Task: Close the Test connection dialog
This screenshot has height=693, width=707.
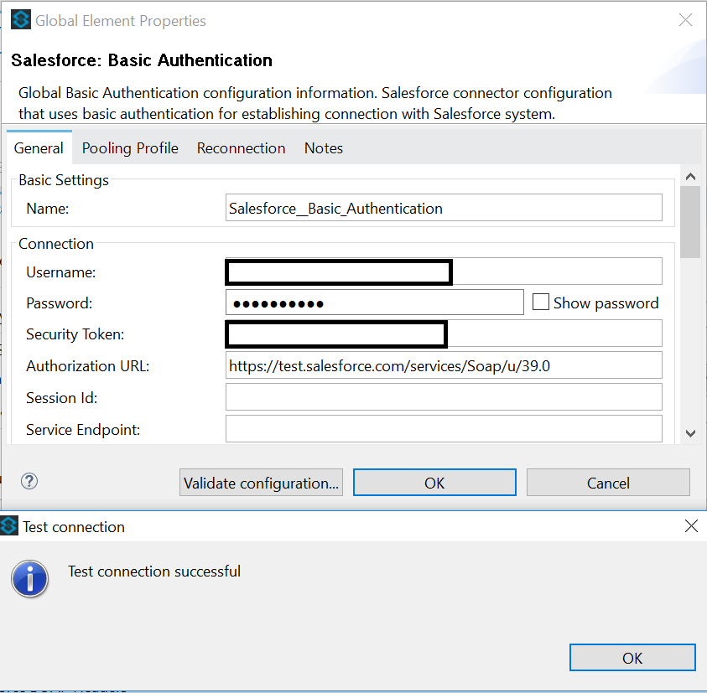Action: (691, 526)
